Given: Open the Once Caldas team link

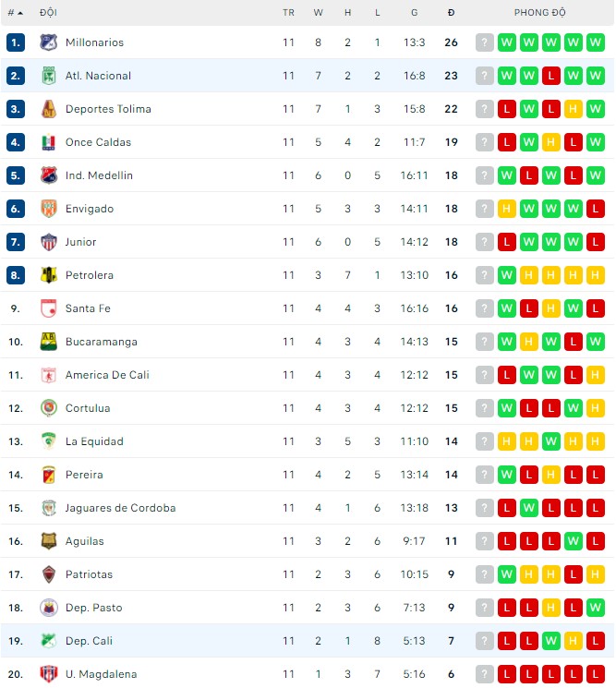Looking at the screenshot, I should pyautogui.click(x=98, y=142).
